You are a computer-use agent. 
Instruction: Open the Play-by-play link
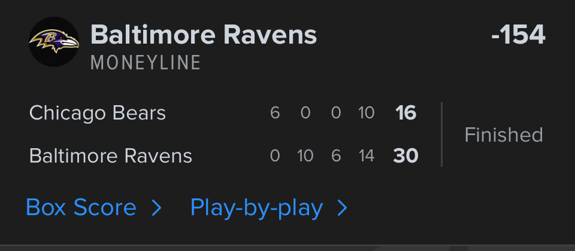click(256, 207)
